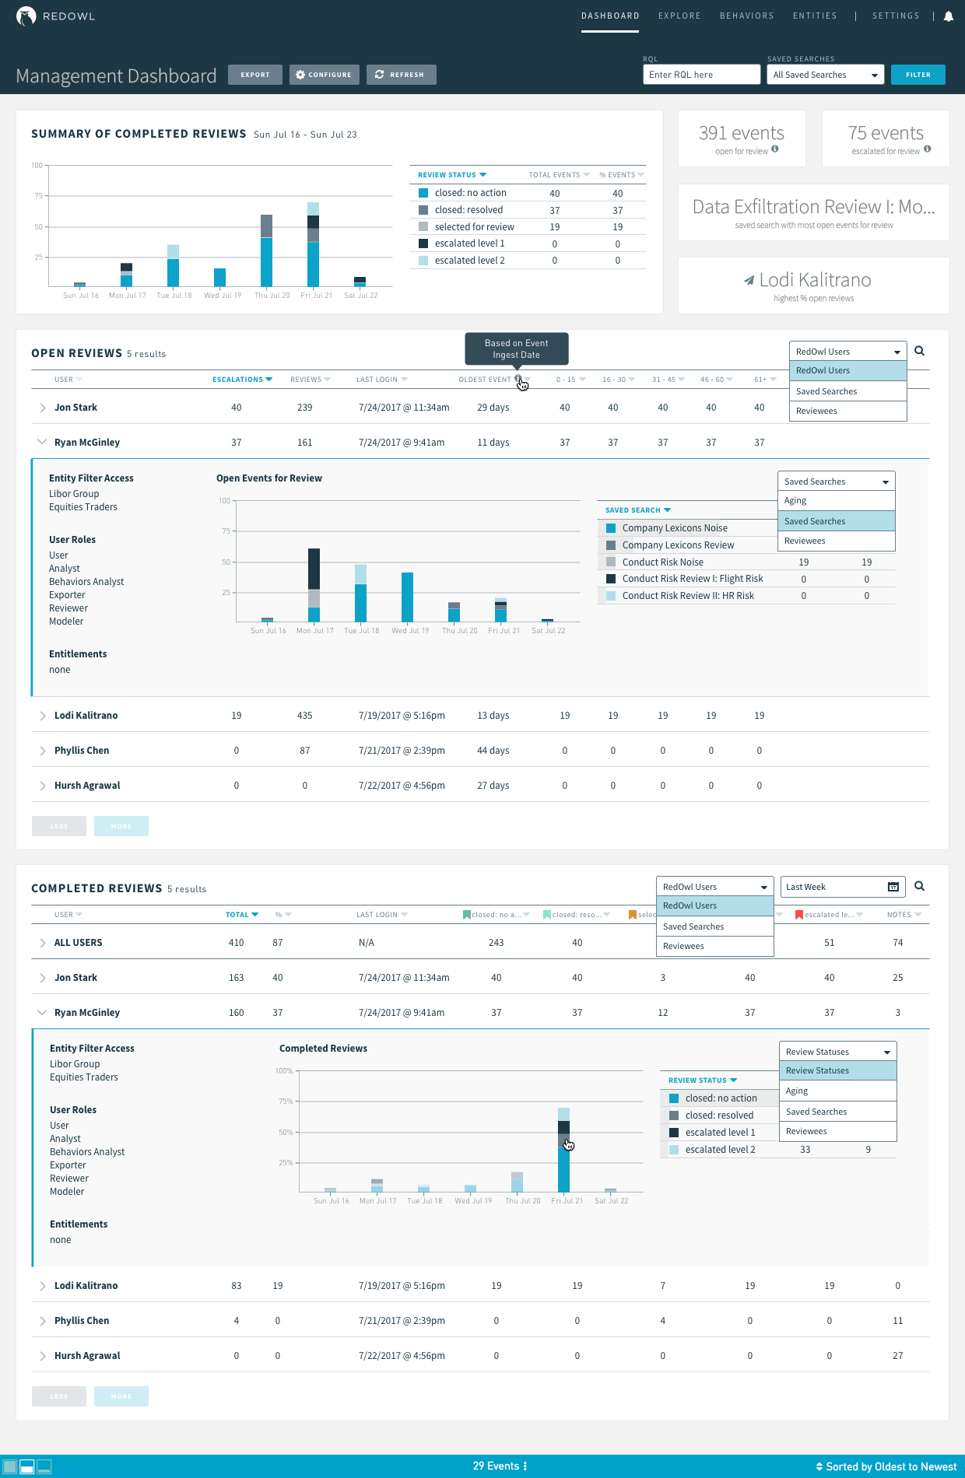The width and height of the screenshot is (965, 1478).
Task: Click the dots menu beside 29 Events
Action: pos(525,1466)
